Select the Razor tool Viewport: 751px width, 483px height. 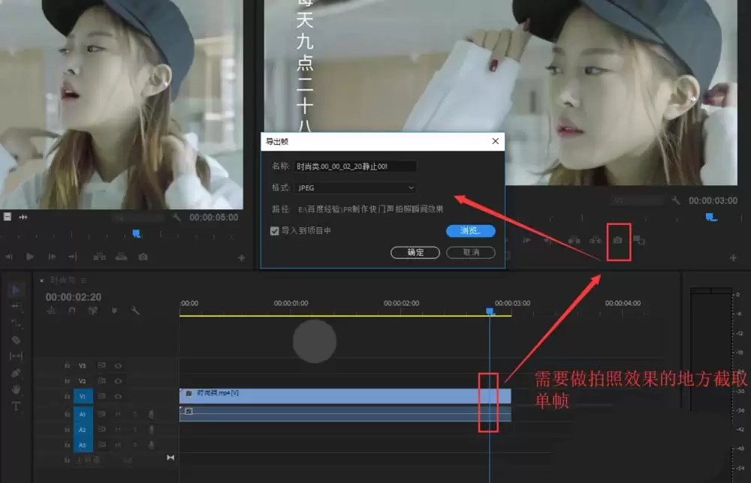16,340
